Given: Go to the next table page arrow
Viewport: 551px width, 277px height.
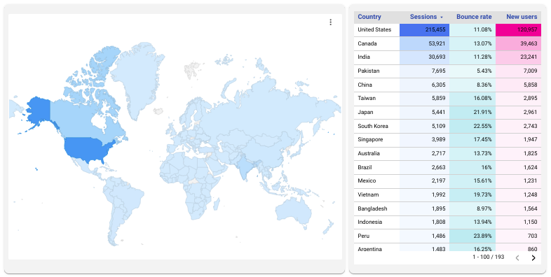Looking at the screenshot, I should click(533, 257).
